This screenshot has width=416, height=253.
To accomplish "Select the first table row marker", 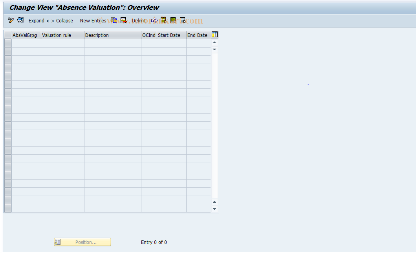I will (8, 43).
